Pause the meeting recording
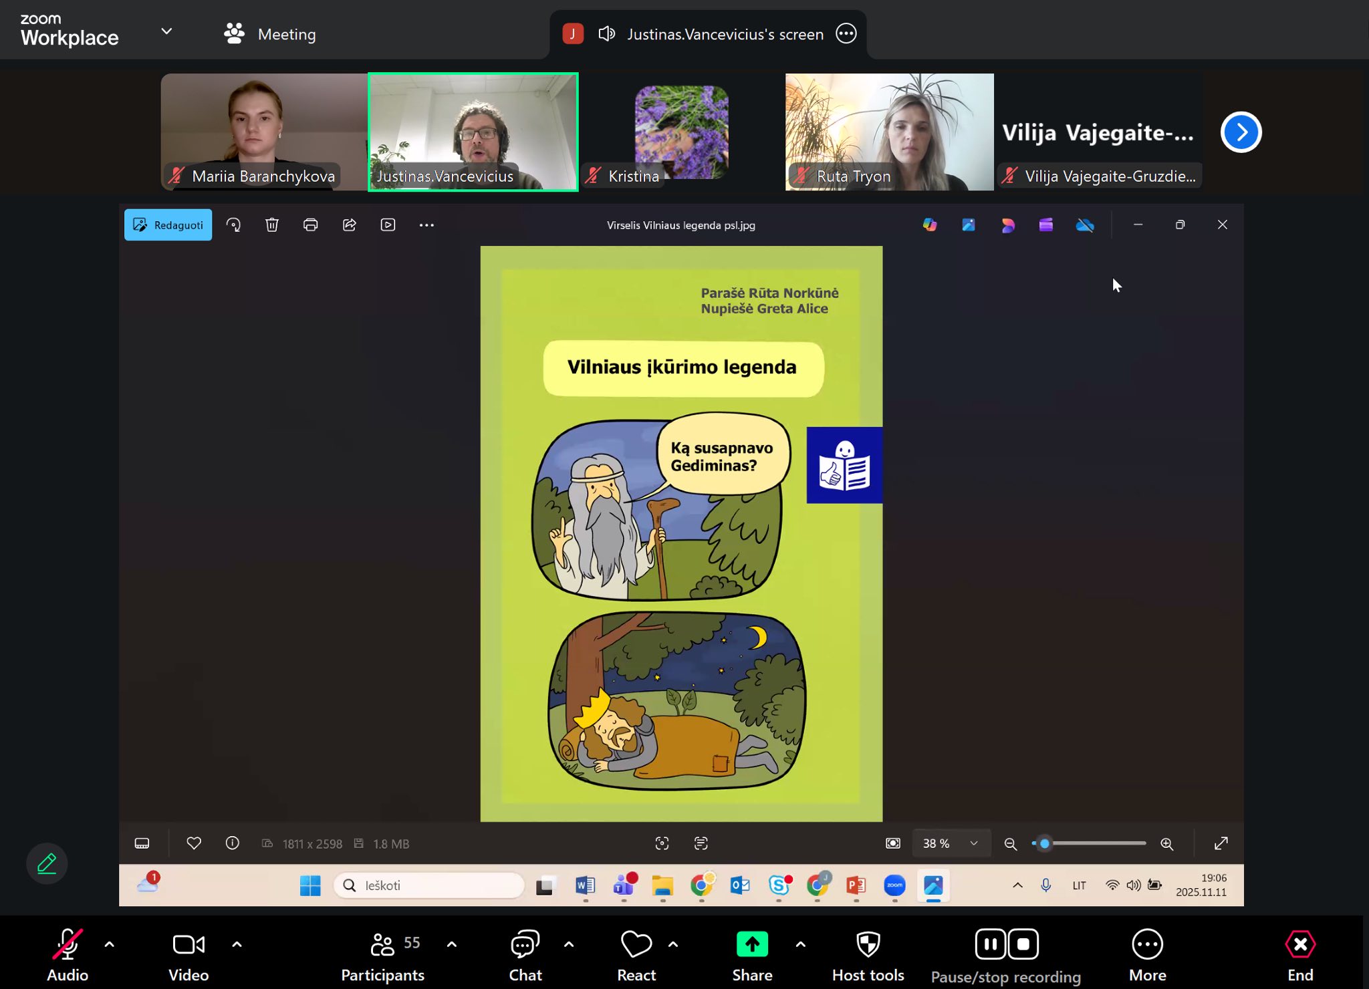This screenshot has height=989, width=1369. [990, 944]
